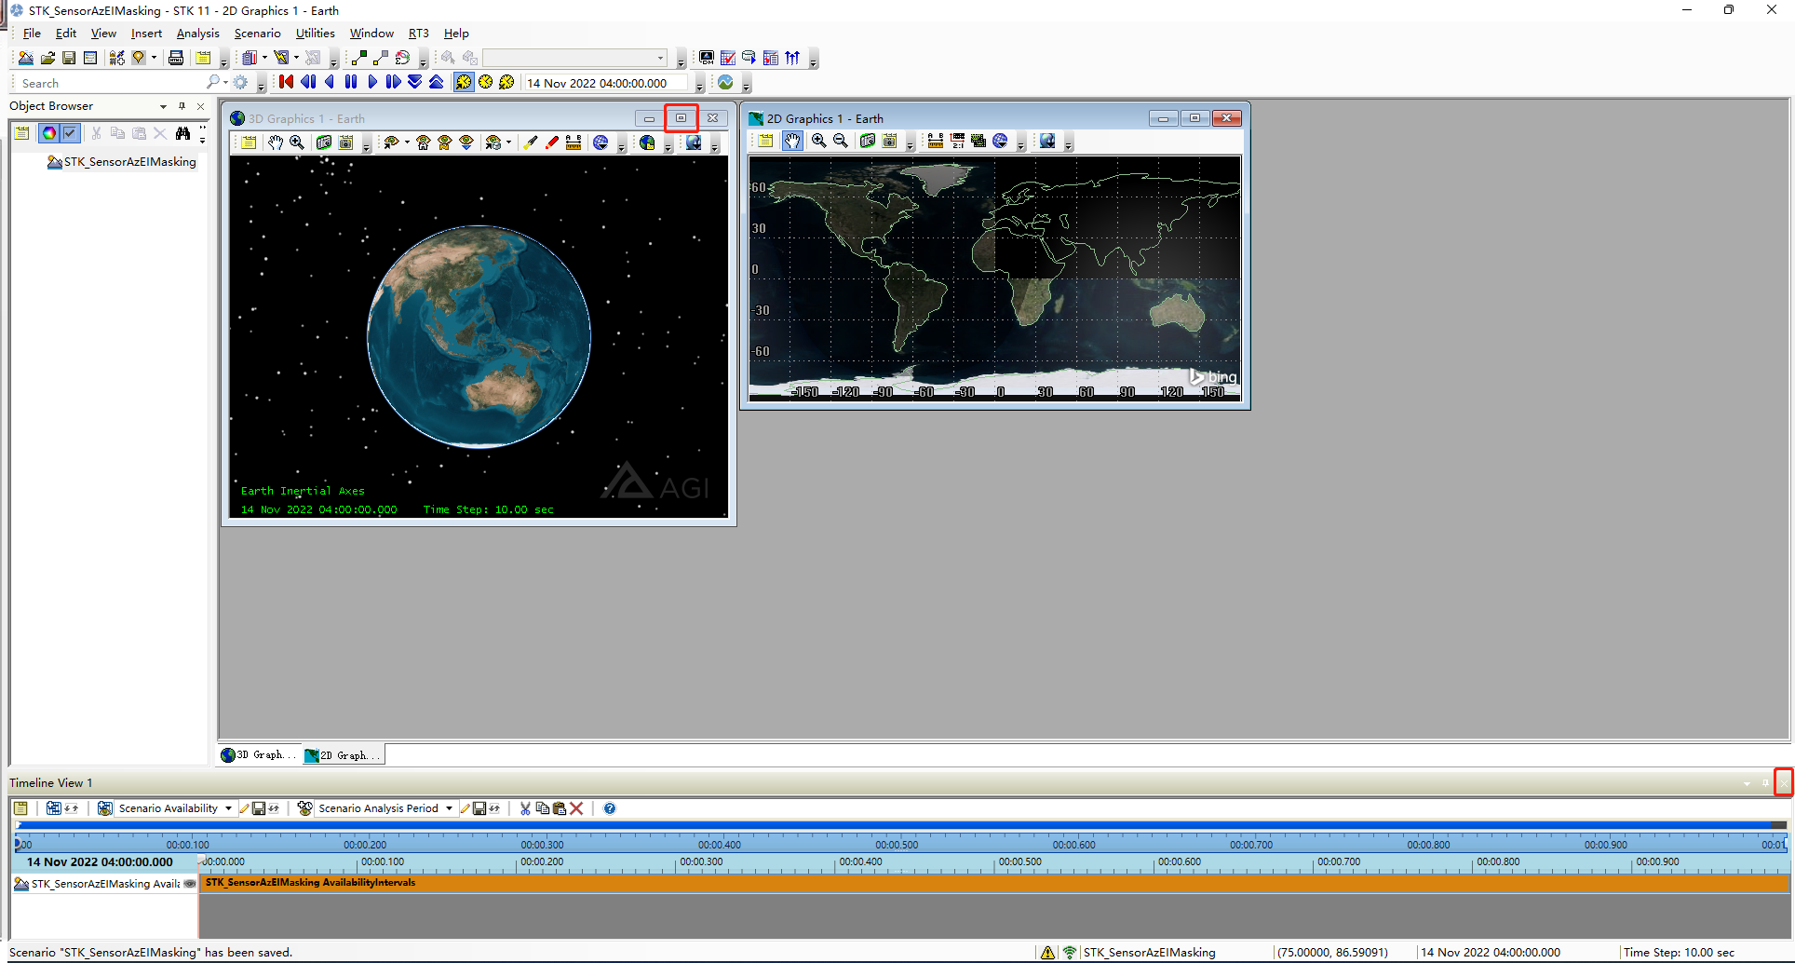The height and width of the screenshot is (963, 1795).
Task: Toggle the checkbox view button in Object Browser
Action: (x=71, y=133)
